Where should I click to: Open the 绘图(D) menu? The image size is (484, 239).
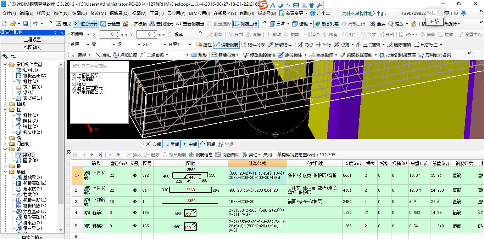79,13
